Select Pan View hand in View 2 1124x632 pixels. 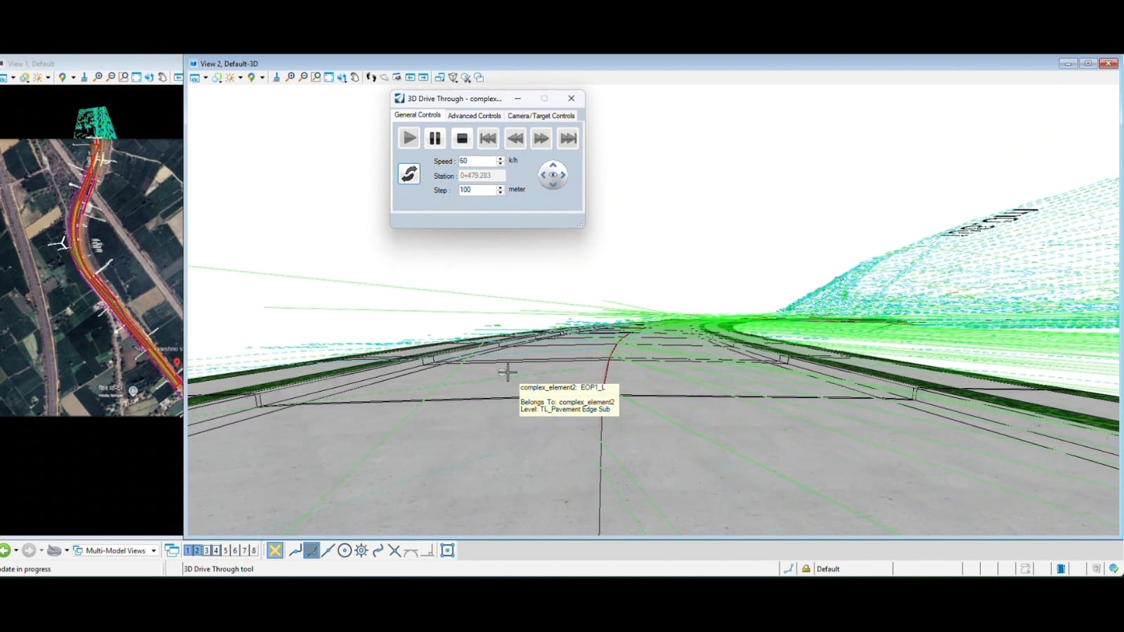point(355,77)
